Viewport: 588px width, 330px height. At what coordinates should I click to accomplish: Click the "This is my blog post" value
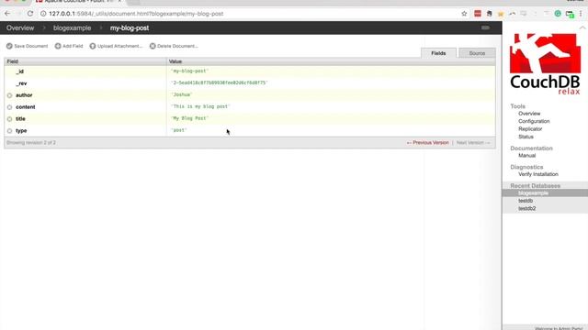coord(200,106)
